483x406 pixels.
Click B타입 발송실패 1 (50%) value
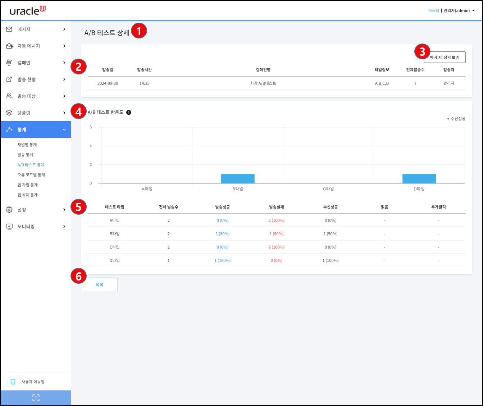[x=277, y=234]
